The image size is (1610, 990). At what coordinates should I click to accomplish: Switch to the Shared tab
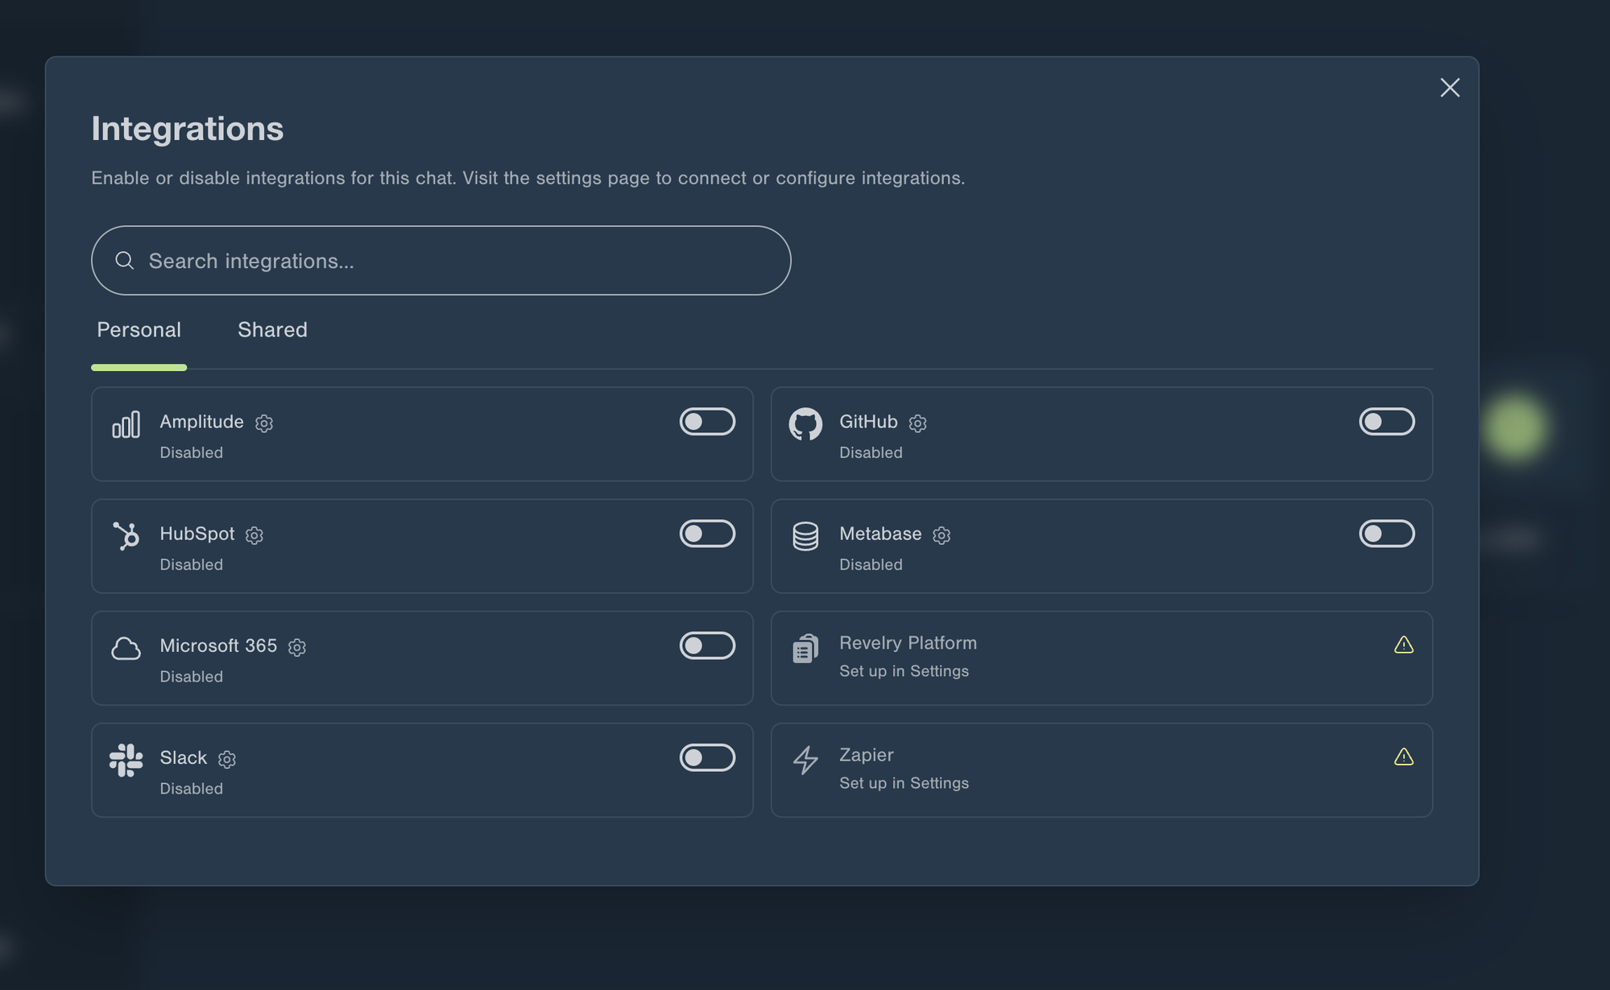[x=272, y=329]
